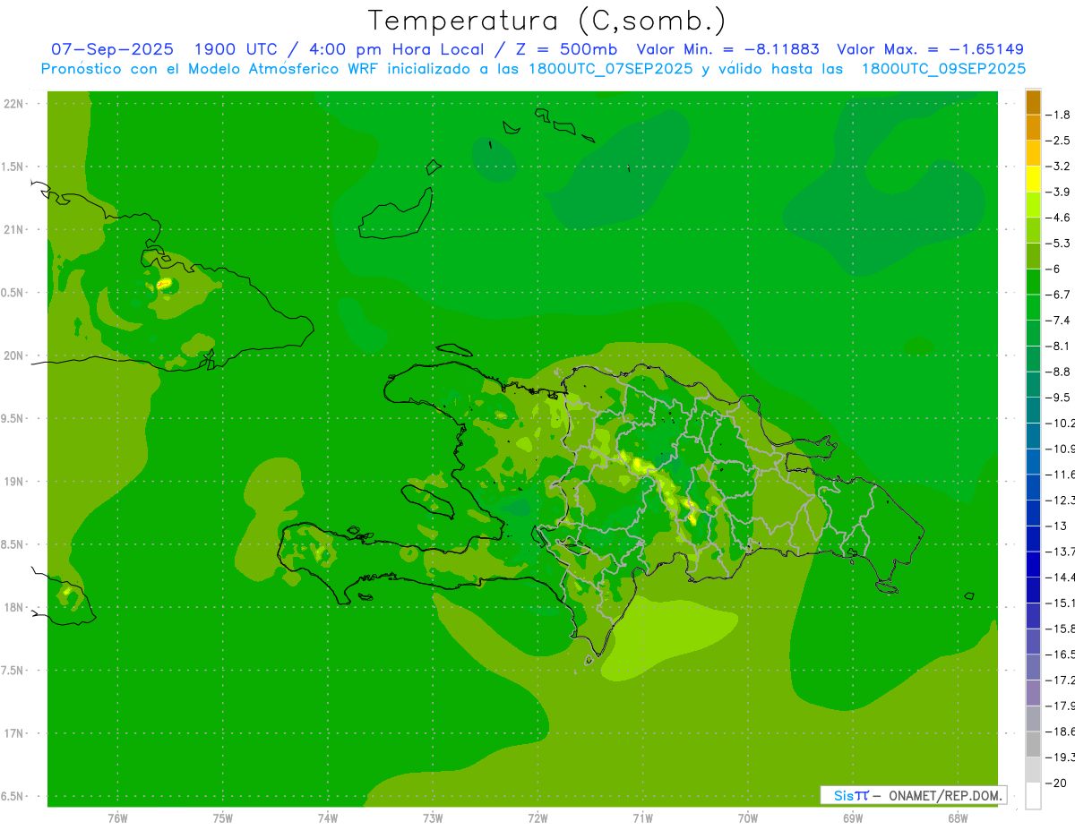
Task: Click the yellow swatch between -3.2 and -3.9
Action: [1033, 179]
